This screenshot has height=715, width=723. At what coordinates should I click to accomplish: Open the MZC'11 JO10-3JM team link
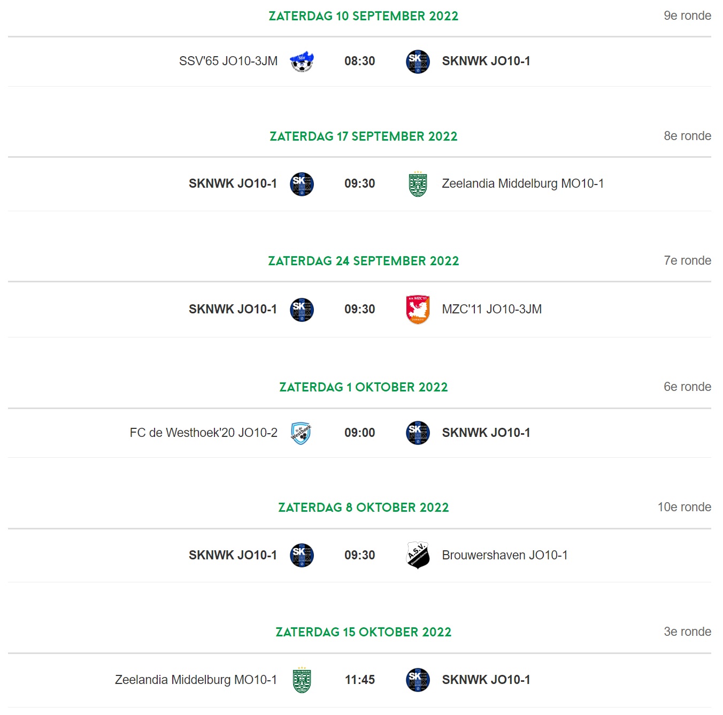[x=492, y=309]
